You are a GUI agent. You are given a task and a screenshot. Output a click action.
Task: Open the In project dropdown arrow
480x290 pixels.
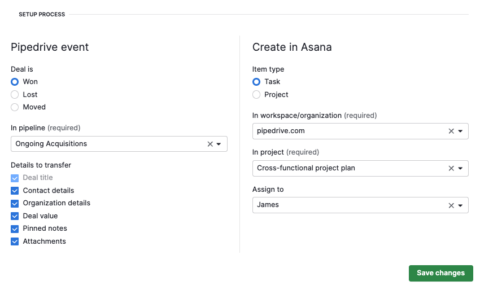pyautogui.click(x=460, y=168)
